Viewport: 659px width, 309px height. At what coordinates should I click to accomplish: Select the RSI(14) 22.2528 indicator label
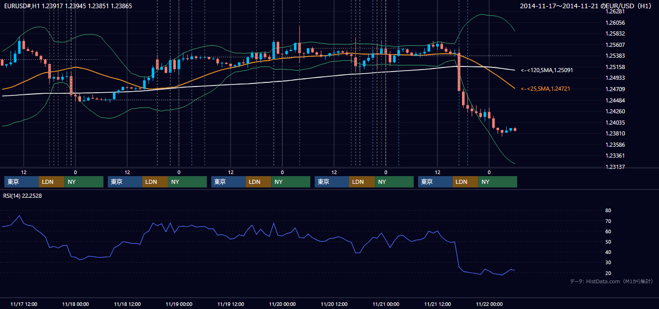tap(23, 196)
